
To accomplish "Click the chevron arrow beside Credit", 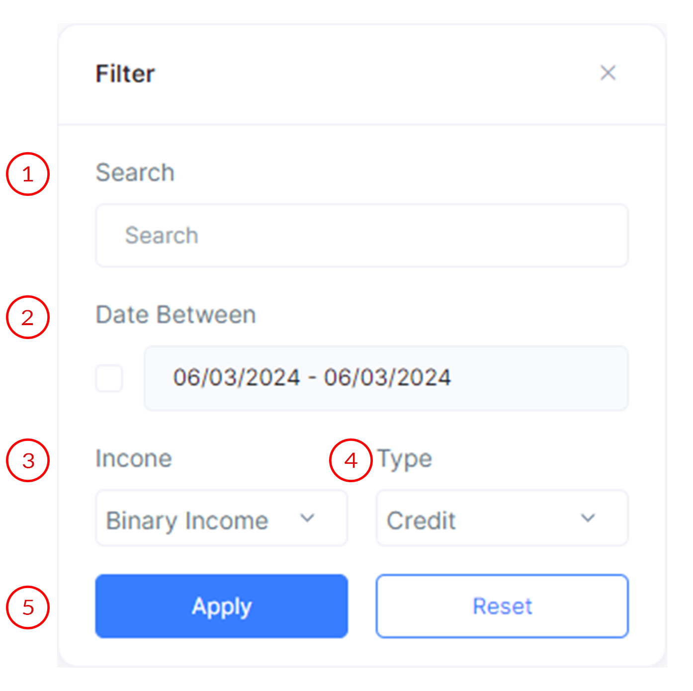I will click(588, 518).
